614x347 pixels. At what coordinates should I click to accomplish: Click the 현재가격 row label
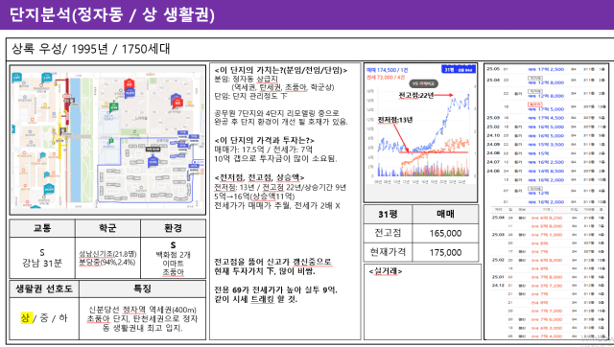pos(388,252)
